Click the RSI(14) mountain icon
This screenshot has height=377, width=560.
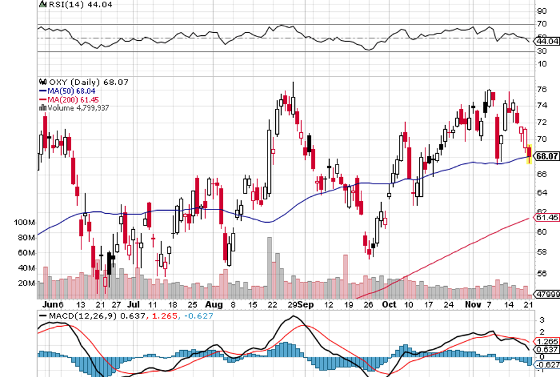(42, 4)
